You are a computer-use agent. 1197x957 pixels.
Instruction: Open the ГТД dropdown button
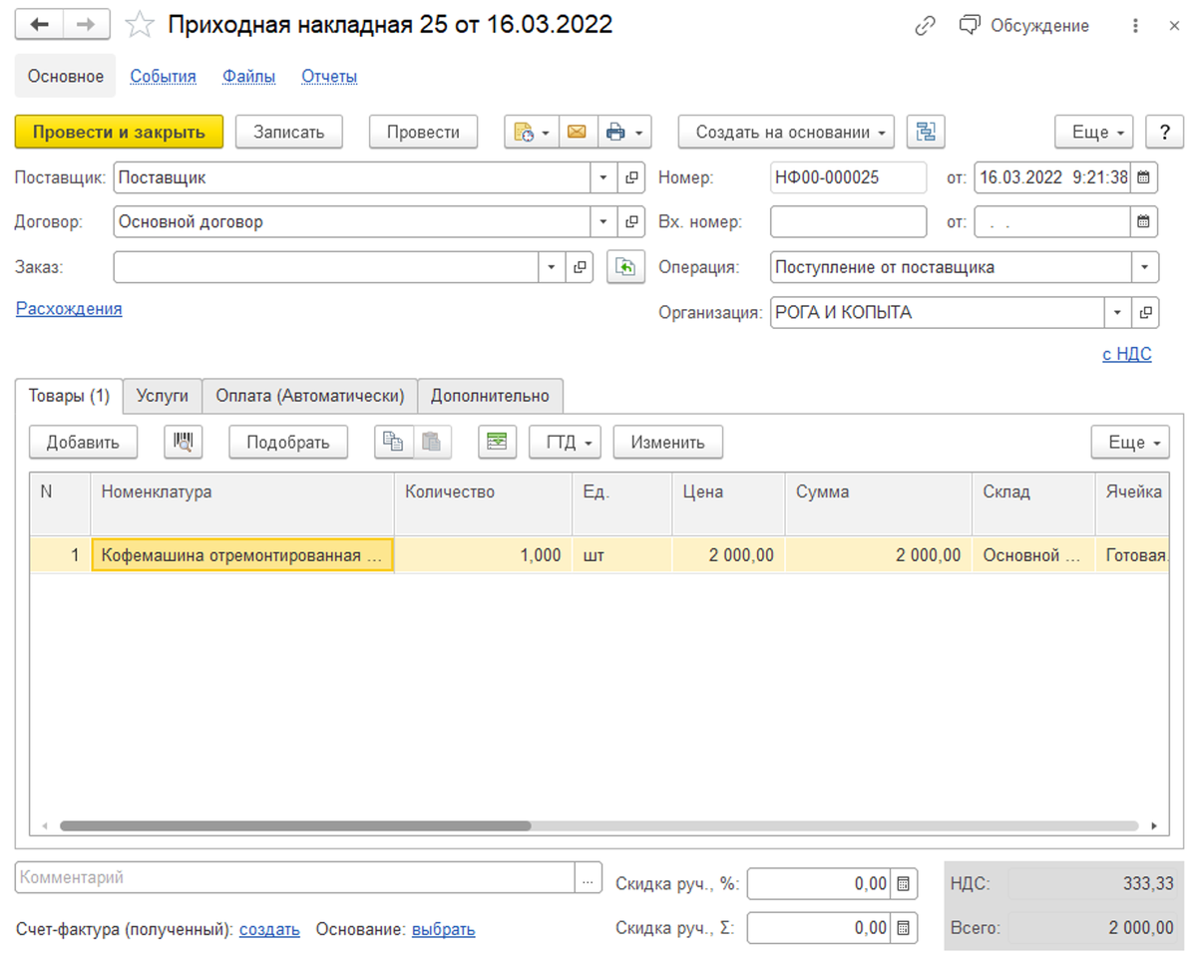(565, 443)
